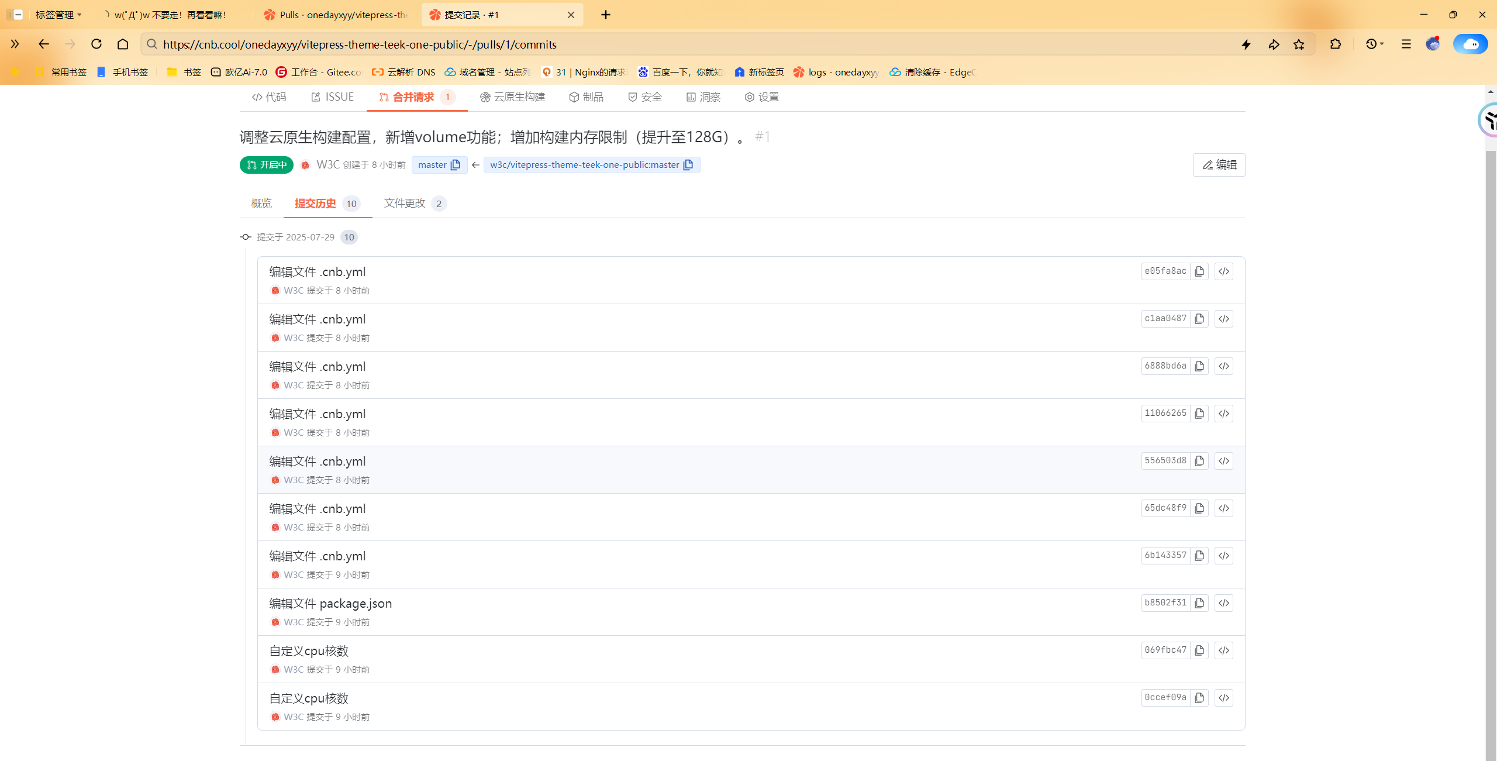The height and width of the screenshot is (761, 1497).
Task: Copy commit hash c1aa0487
Action: point(1199,319)
